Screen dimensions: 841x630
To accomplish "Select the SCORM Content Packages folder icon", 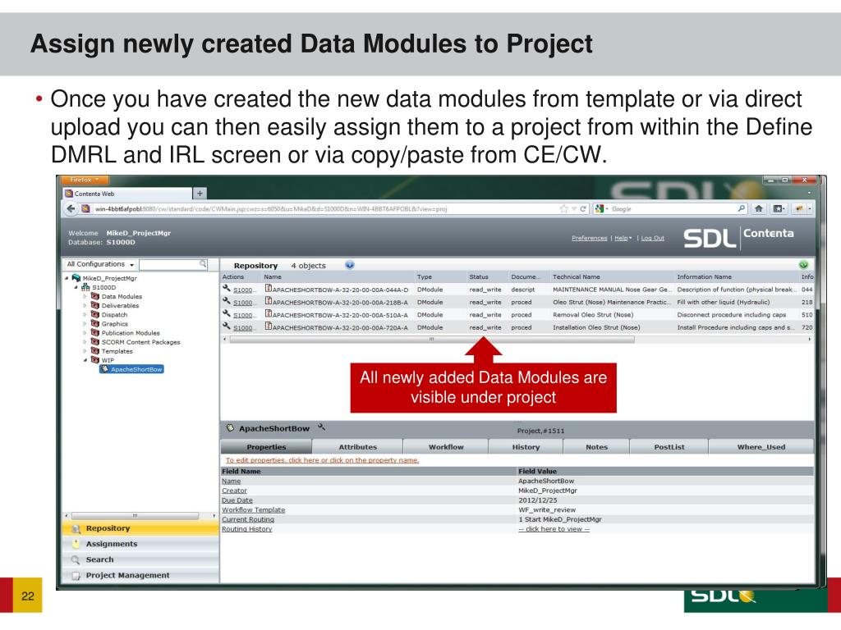I will (95, 342).
